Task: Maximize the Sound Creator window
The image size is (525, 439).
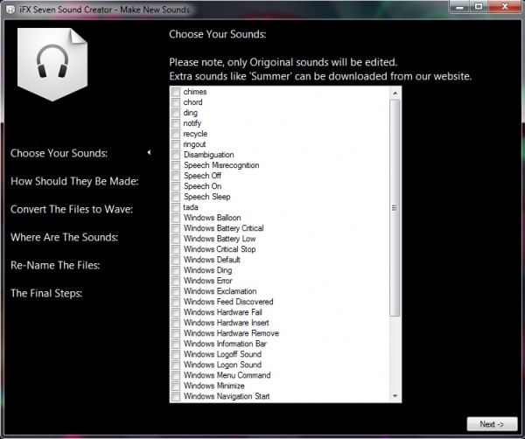Action: pos(479,7)
